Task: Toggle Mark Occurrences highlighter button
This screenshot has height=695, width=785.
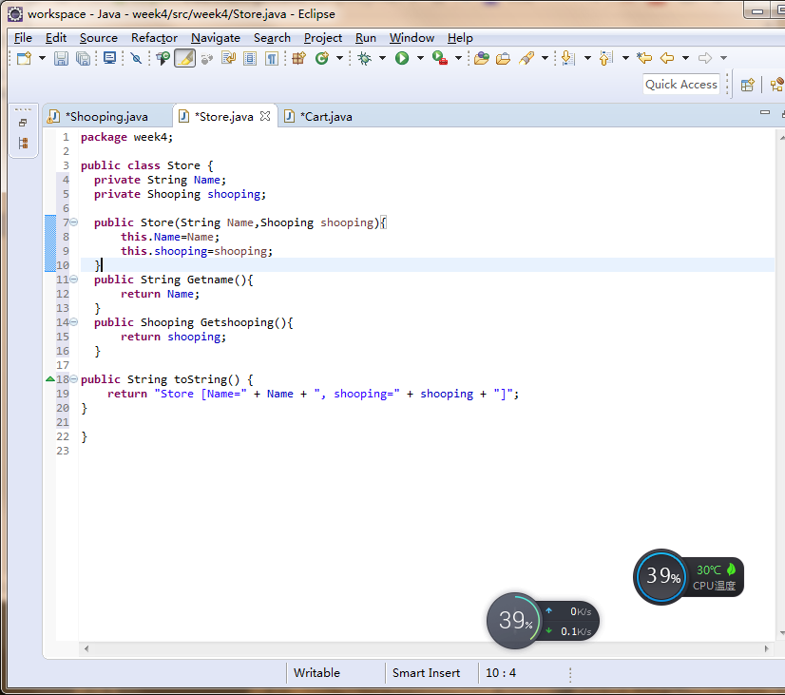Action: 184,58
